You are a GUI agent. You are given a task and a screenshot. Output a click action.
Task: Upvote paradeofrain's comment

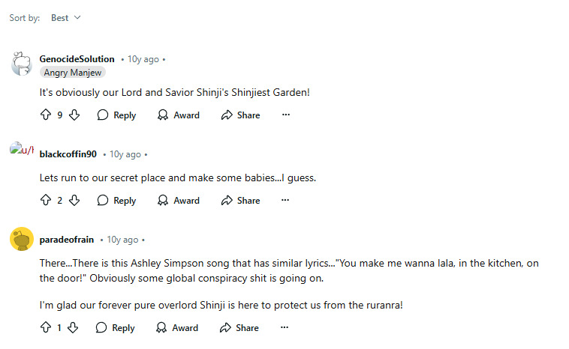click(45, 328)
